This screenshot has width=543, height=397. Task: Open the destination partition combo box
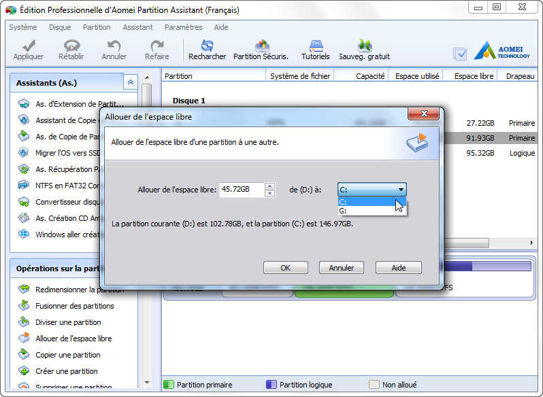click(x=372, y=190)
